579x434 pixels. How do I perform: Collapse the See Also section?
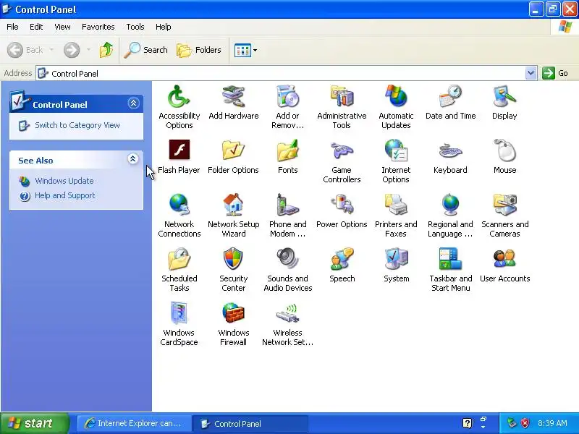[x=133, y=158]
